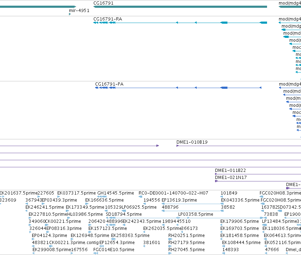
Task: Open EST LP03358.5prime
Action: [196, 214]
